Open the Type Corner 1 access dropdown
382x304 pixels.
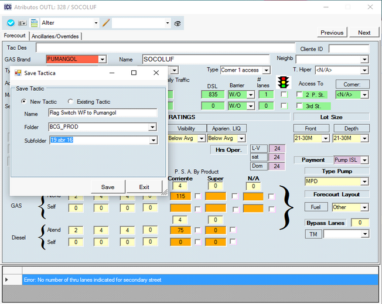click(266, 70)
